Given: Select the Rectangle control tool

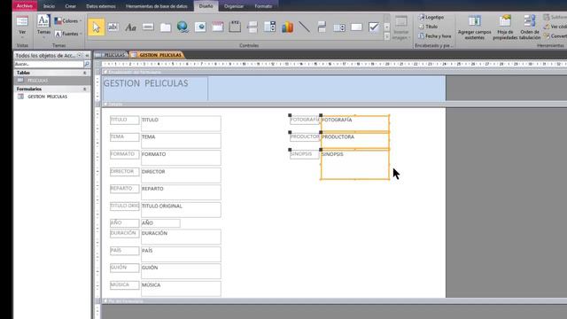Looking at the screenshot, I should tap(356, 27).
